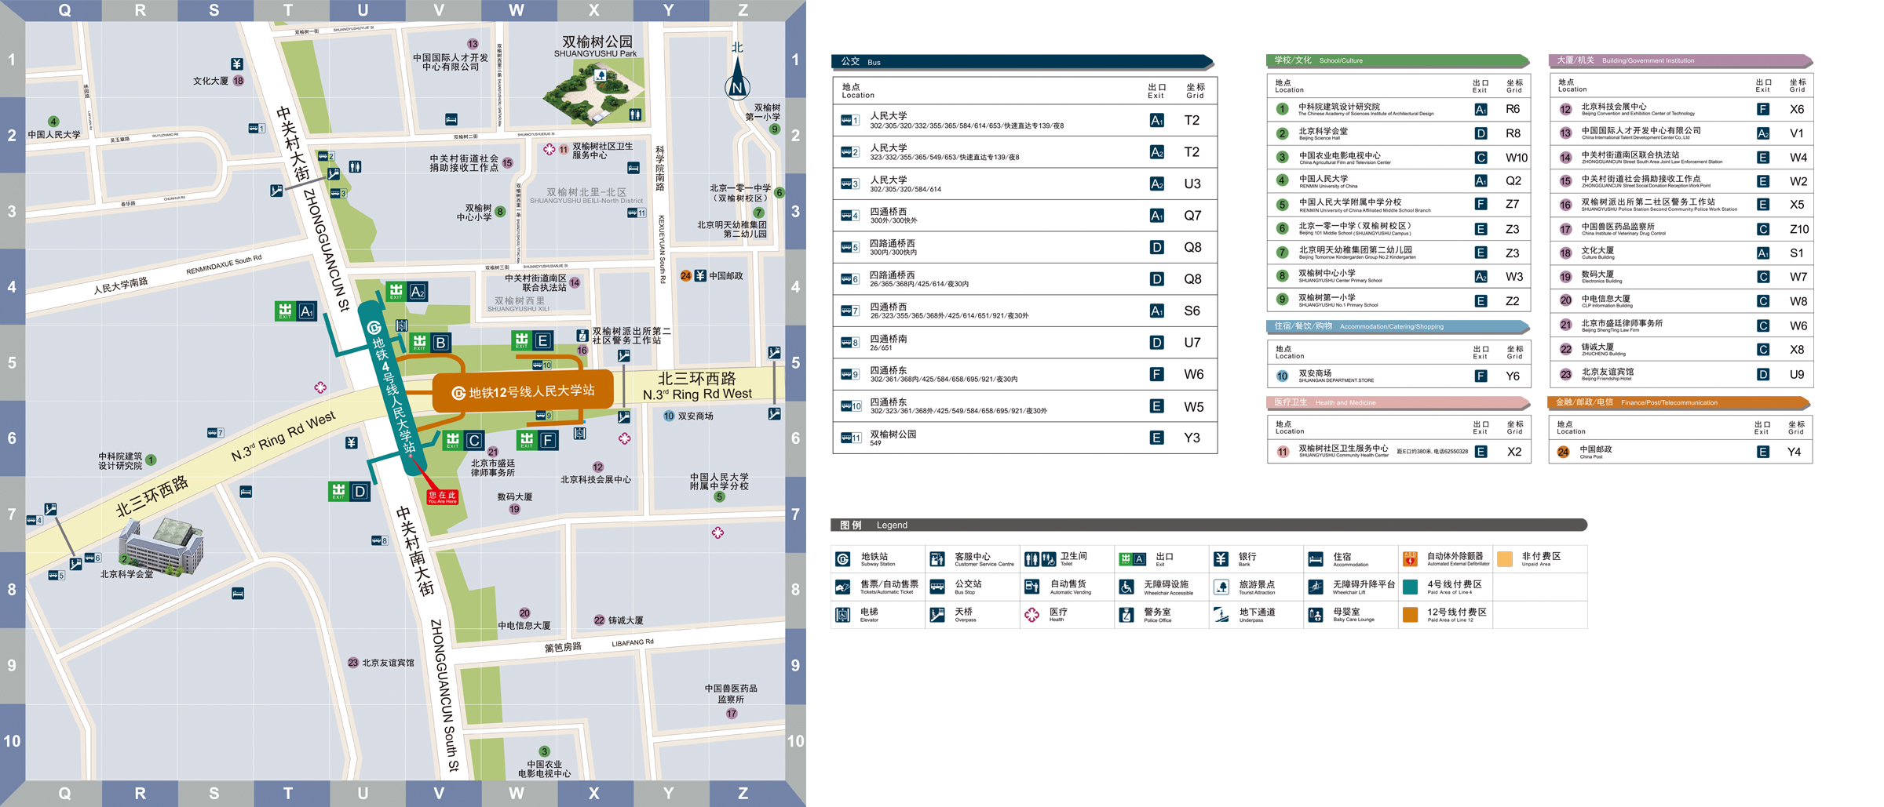
Task: Click the 双安商场 row in the shopping table
Action: [x=1399, y=376]
